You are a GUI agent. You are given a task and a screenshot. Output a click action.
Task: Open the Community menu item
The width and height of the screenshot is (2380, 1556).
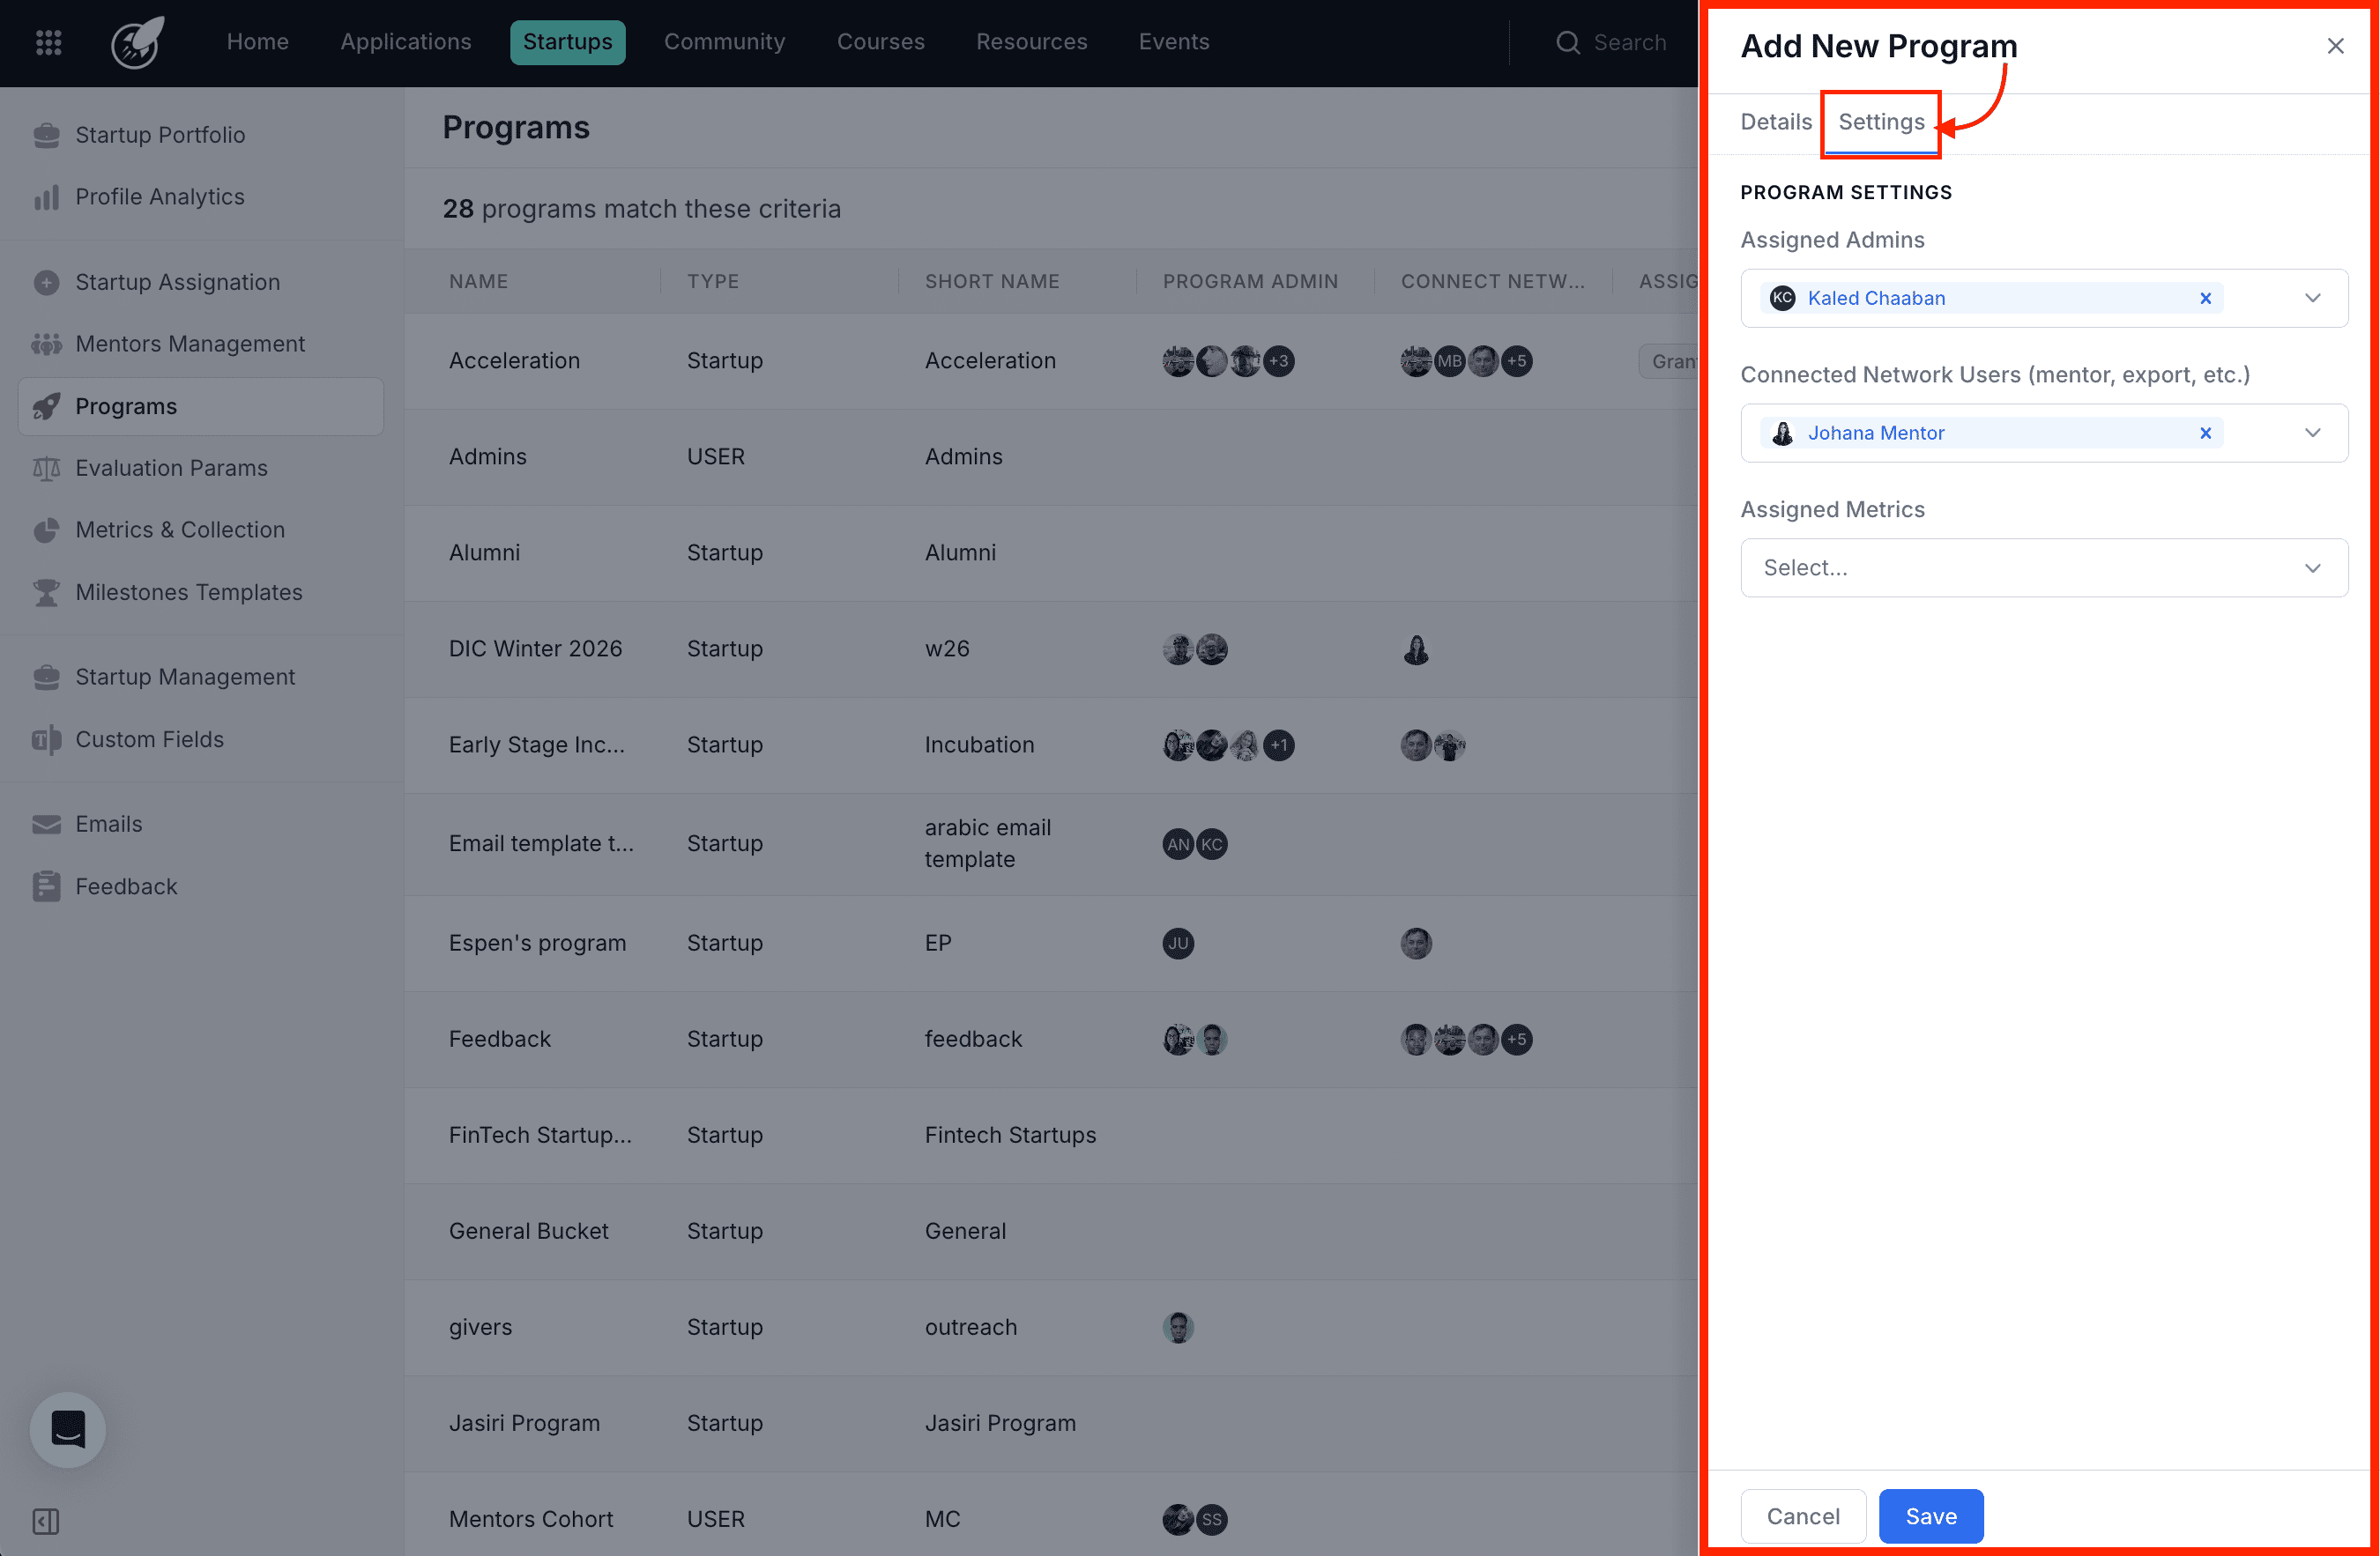(724, 42)
